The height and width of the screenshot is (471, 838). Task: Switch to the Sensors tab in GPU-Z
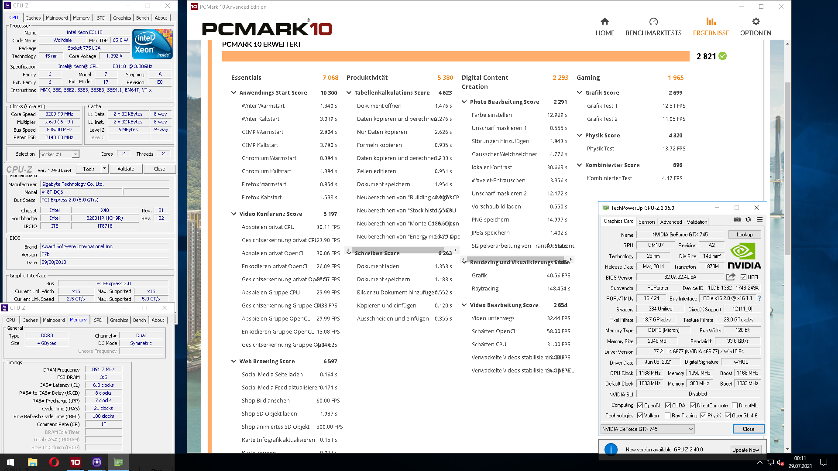click(x=646, y=222)
